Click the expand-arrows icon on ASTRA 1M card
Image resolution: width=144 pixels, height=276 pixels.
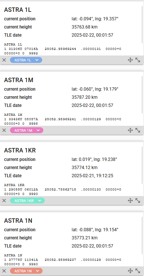(138, 130)
